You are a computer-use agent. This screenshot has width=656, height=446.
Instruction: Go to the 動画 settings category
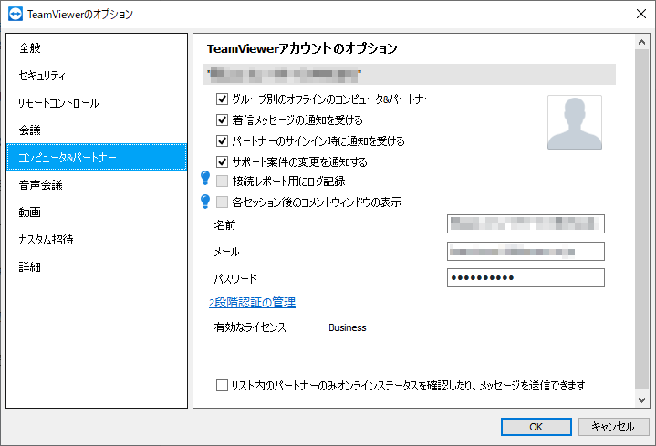[x=97, y=213]
